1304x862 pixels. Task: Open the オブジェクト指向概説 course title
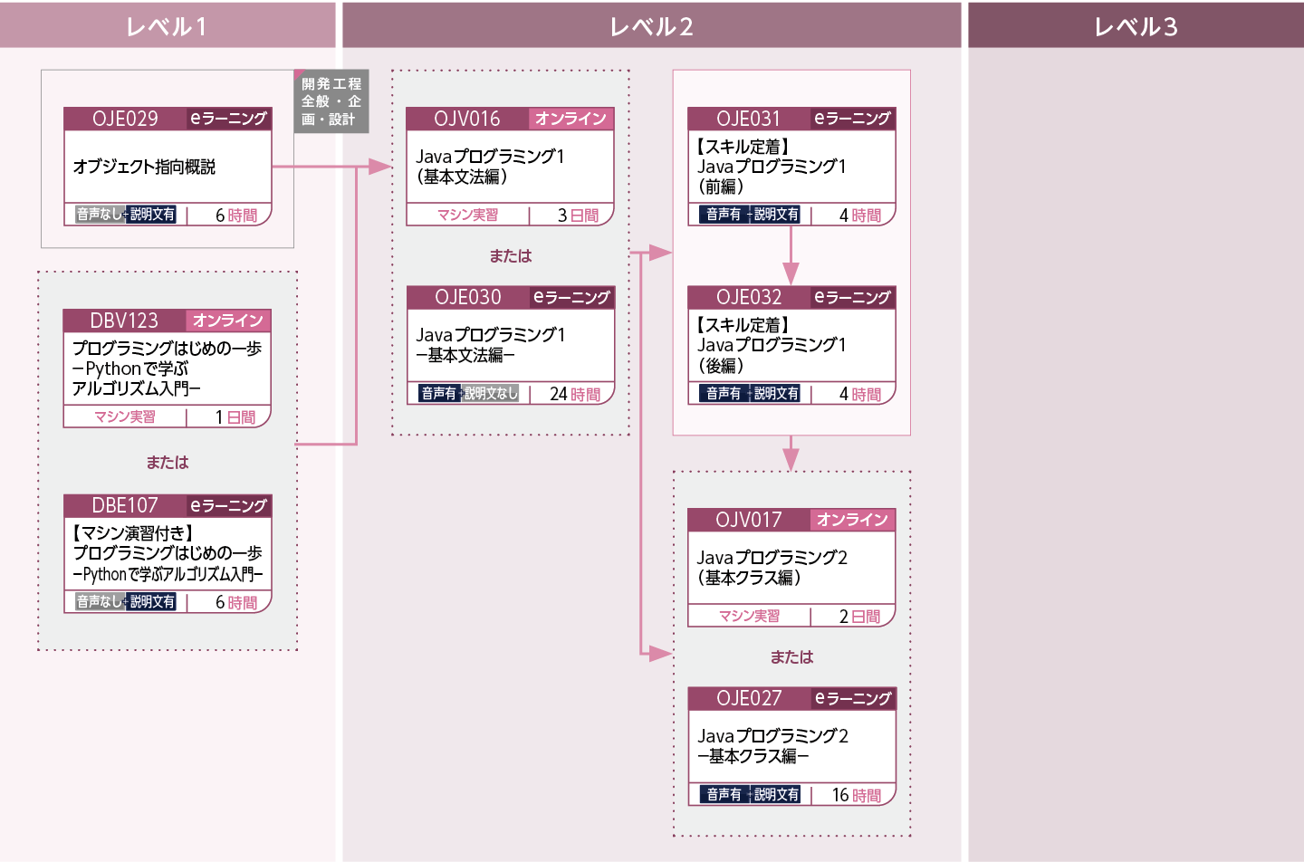(x=144, y=167)
